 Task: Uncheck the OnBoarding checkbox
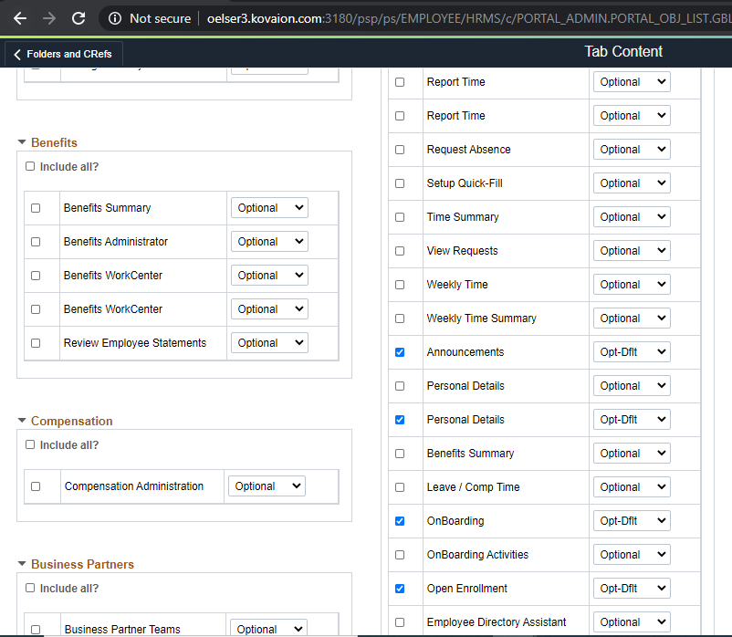400,521
